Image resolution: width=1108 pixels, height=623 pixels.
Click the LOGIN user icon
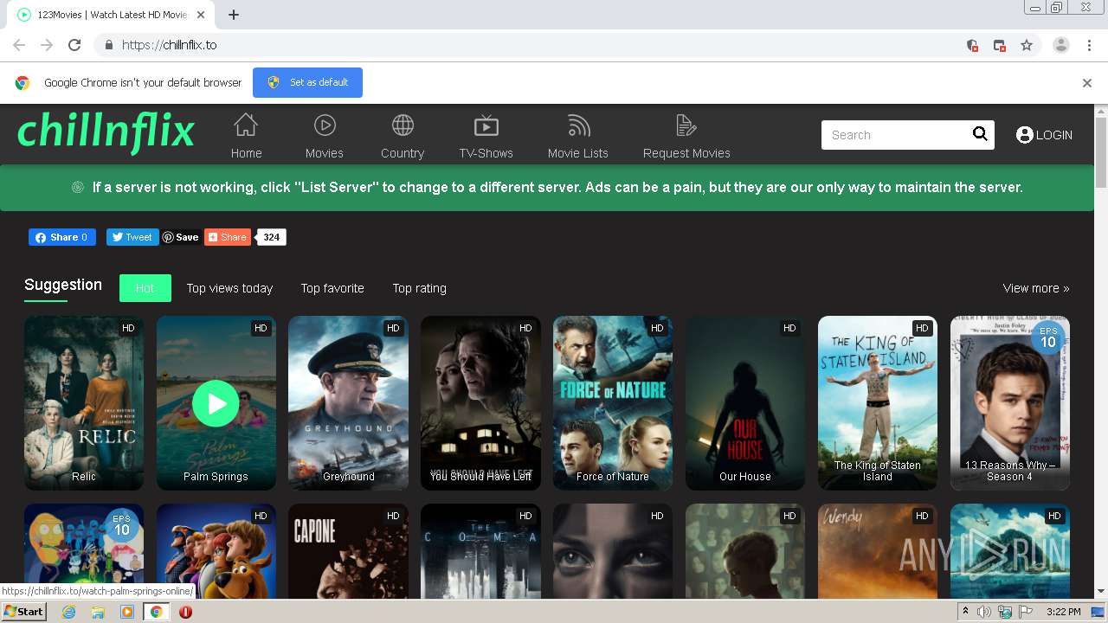1025,135
